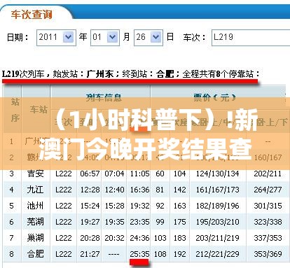The image size is (290, 268).
Task: Select the 池州 station cell
Action: coord(35,206)
